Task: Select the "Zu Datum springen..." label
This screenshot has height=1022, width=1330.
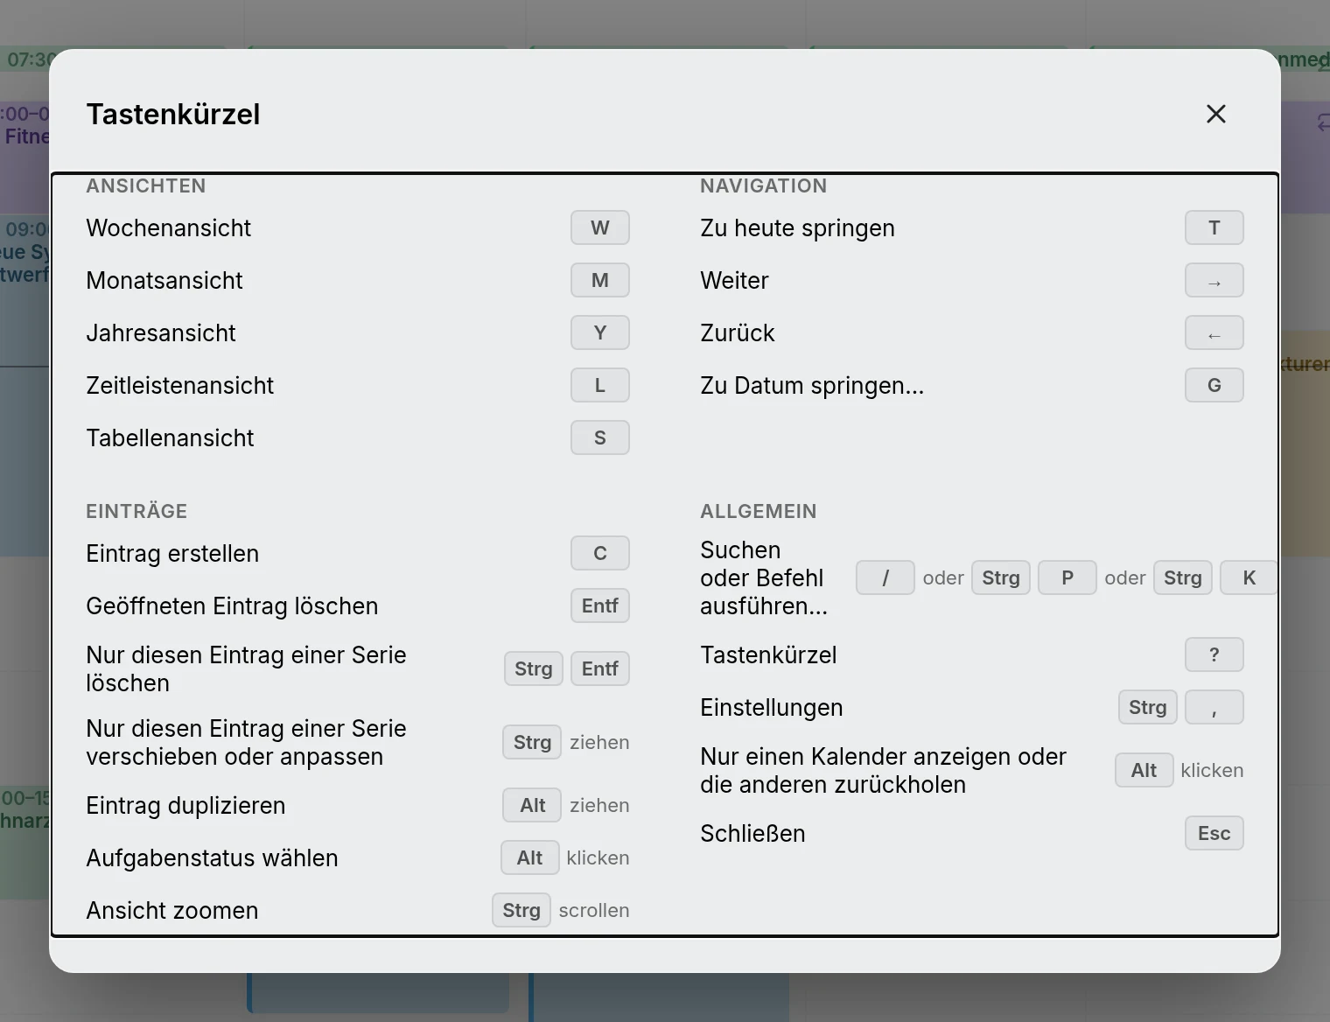Action: click(x=812, y=386)
